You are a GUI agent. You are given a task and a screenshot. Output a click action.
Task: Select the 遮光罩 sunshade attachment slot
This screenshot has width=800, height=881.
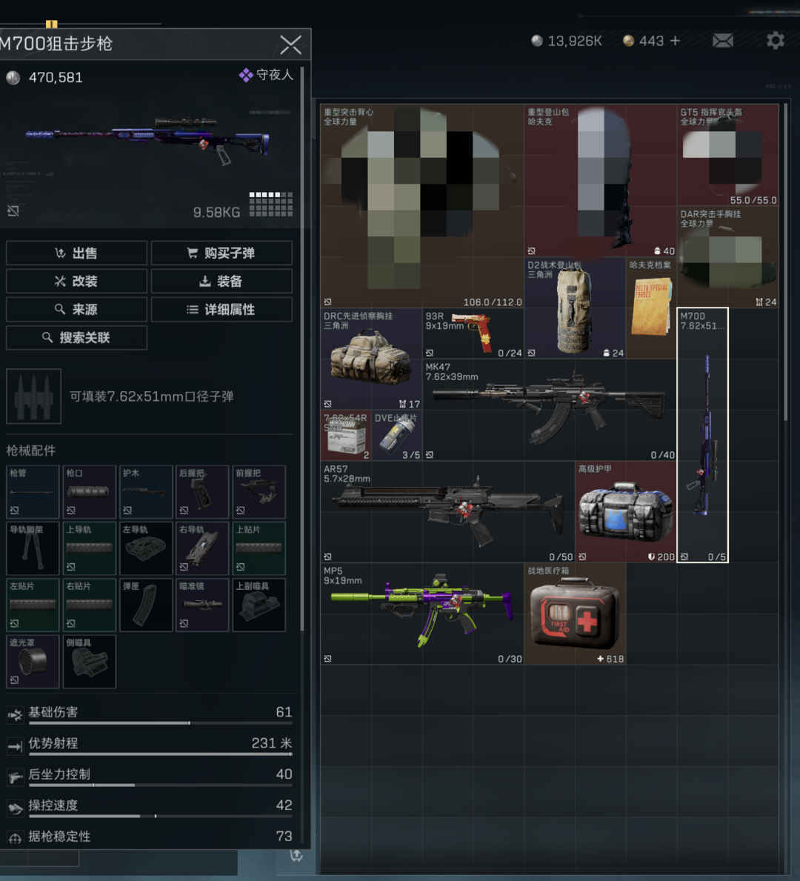(x=33, y=662)
